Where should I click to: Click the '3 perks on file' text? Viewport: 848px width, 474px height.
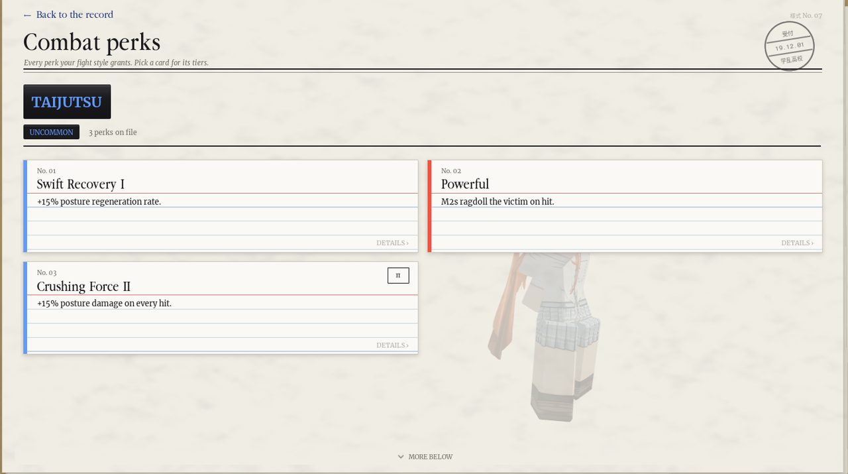(113, 133)
